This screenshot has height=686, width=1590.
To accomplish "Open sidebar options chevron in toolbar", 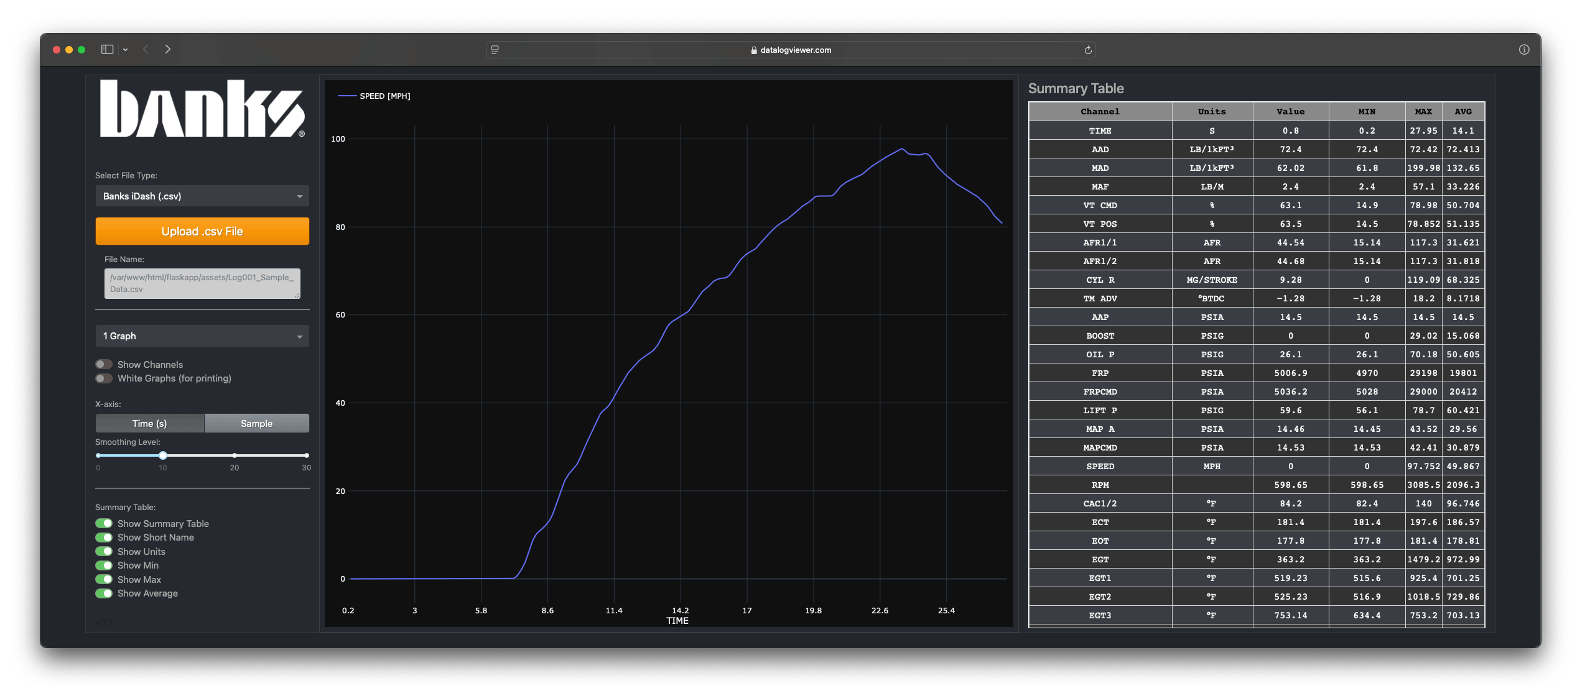I will (126, 50).
